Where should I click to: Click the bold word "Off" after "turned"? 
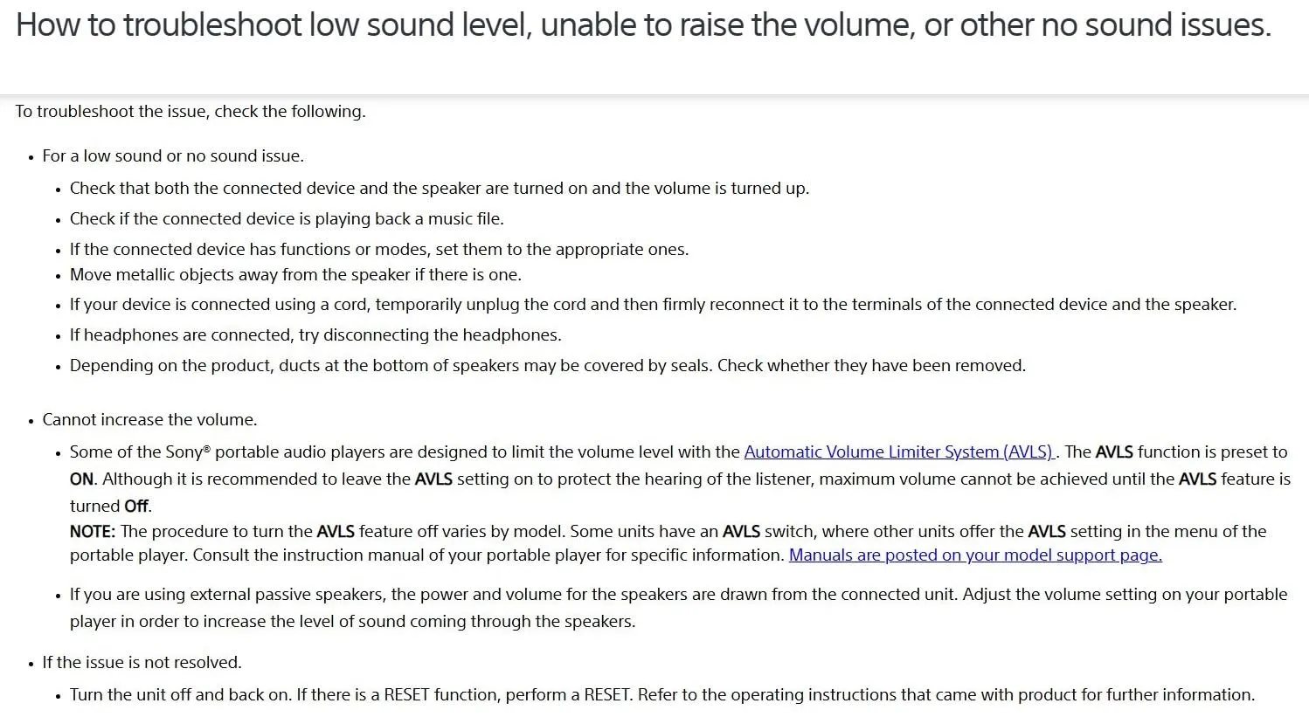(136, 507)
